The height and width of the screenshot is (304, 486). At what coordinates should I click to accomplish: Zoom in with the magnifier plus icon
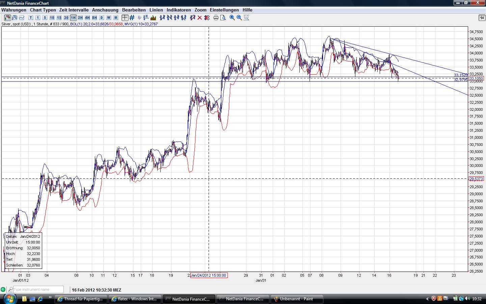pos(232,18)
